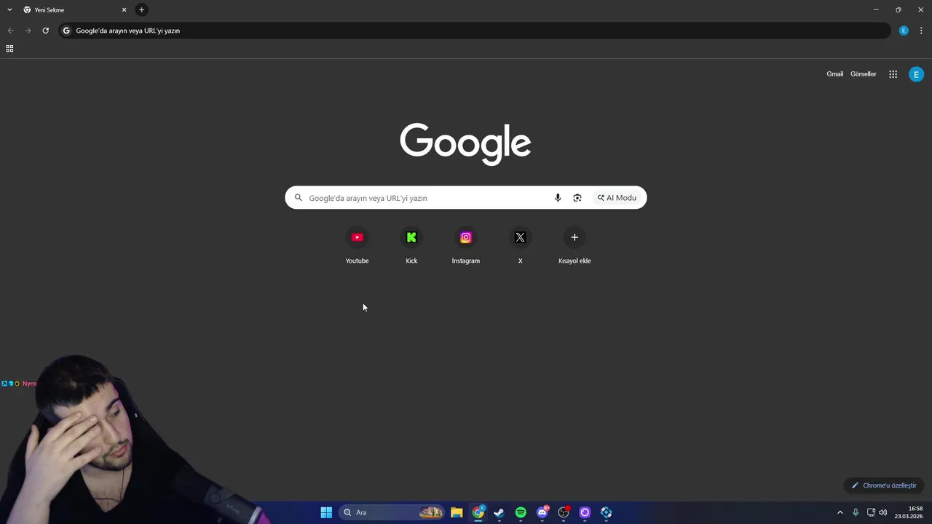Open the Google account avatar on the page

(916, 74)
